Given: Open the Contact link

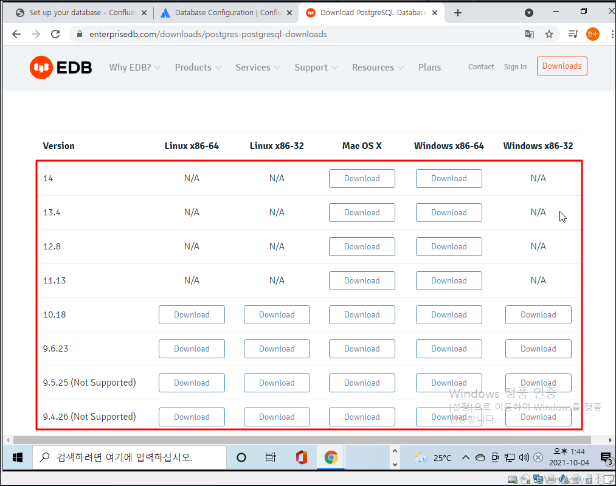Looking at the screenshot, I should tap(481, 67).
